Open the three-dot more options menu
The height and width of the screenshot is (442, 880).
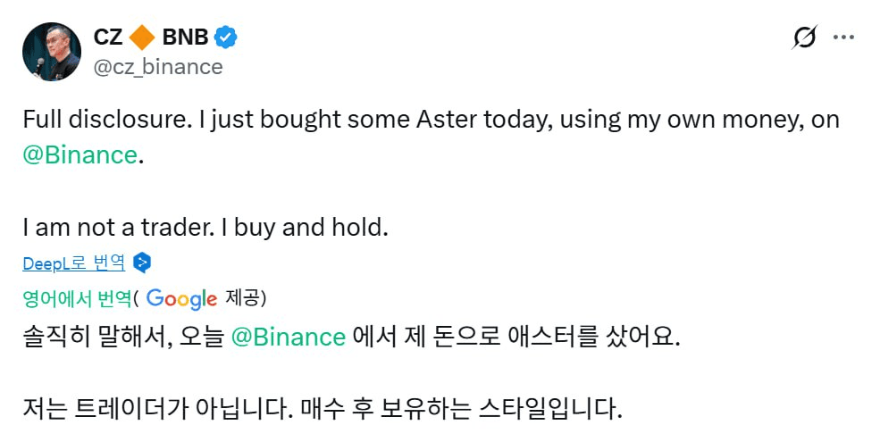pos(844,38)
